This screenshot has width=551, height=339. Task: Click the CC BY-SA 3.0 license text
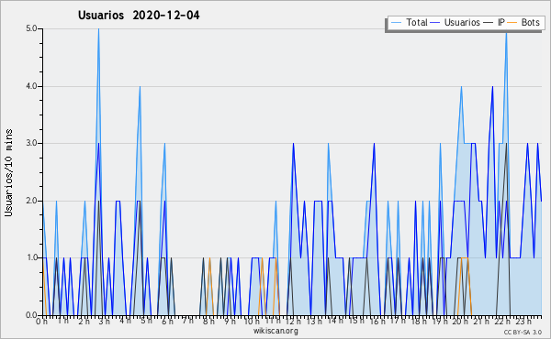point(523,332)
